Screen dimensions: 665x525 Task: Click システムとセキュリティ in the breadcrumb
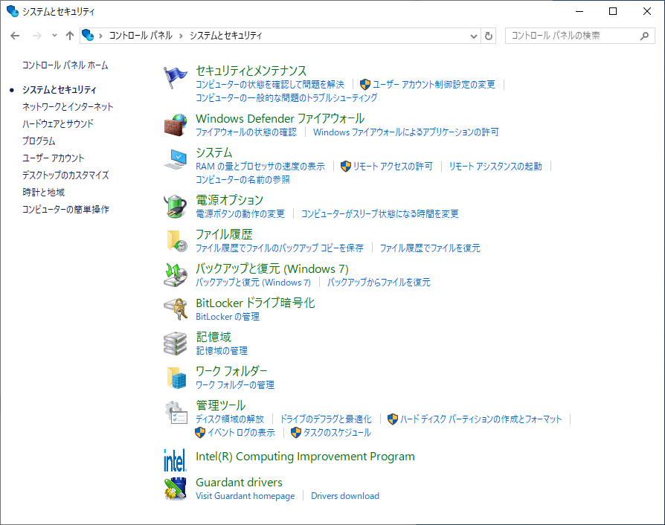coord(225,36)
